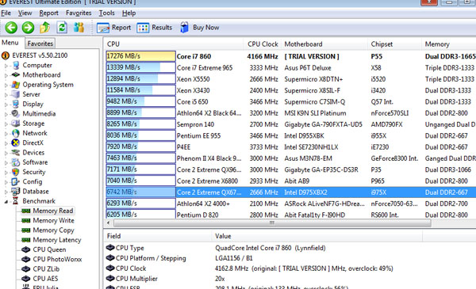Click the Database icon in tree
Image resolution: width=476 pixels, height=289 pixels.
click(x=16, y=191)
